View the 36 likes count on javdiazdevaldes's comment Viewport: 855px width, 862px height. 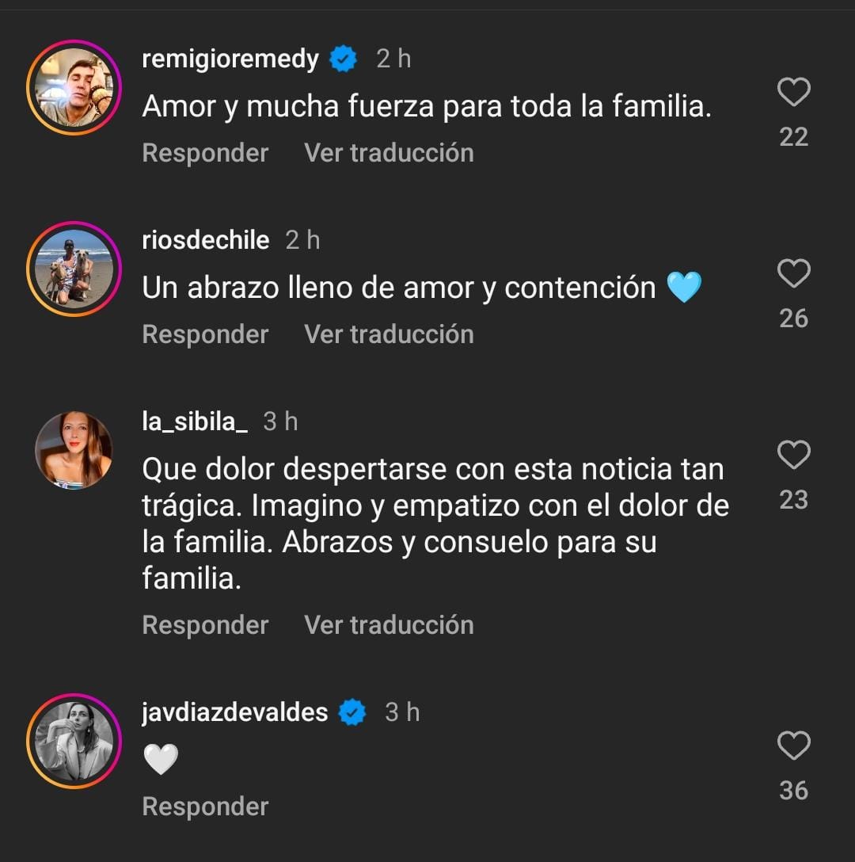793,791
